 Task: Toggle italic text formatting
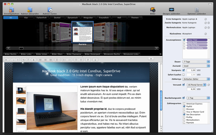click(10, 60)
